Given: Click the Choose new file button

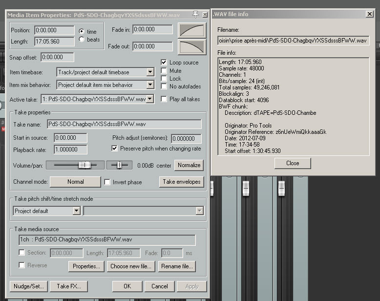Looking at the screenshot, I should 131,266.
